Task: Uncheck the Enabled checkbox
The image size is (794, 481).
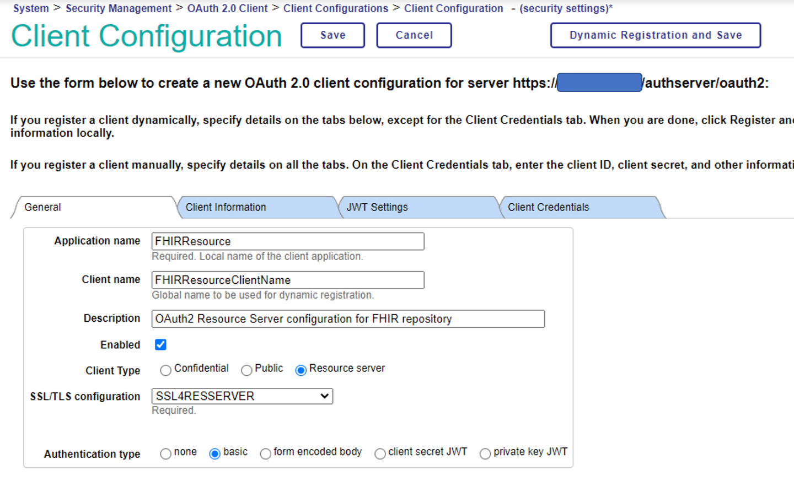Action: coord(160,345)
